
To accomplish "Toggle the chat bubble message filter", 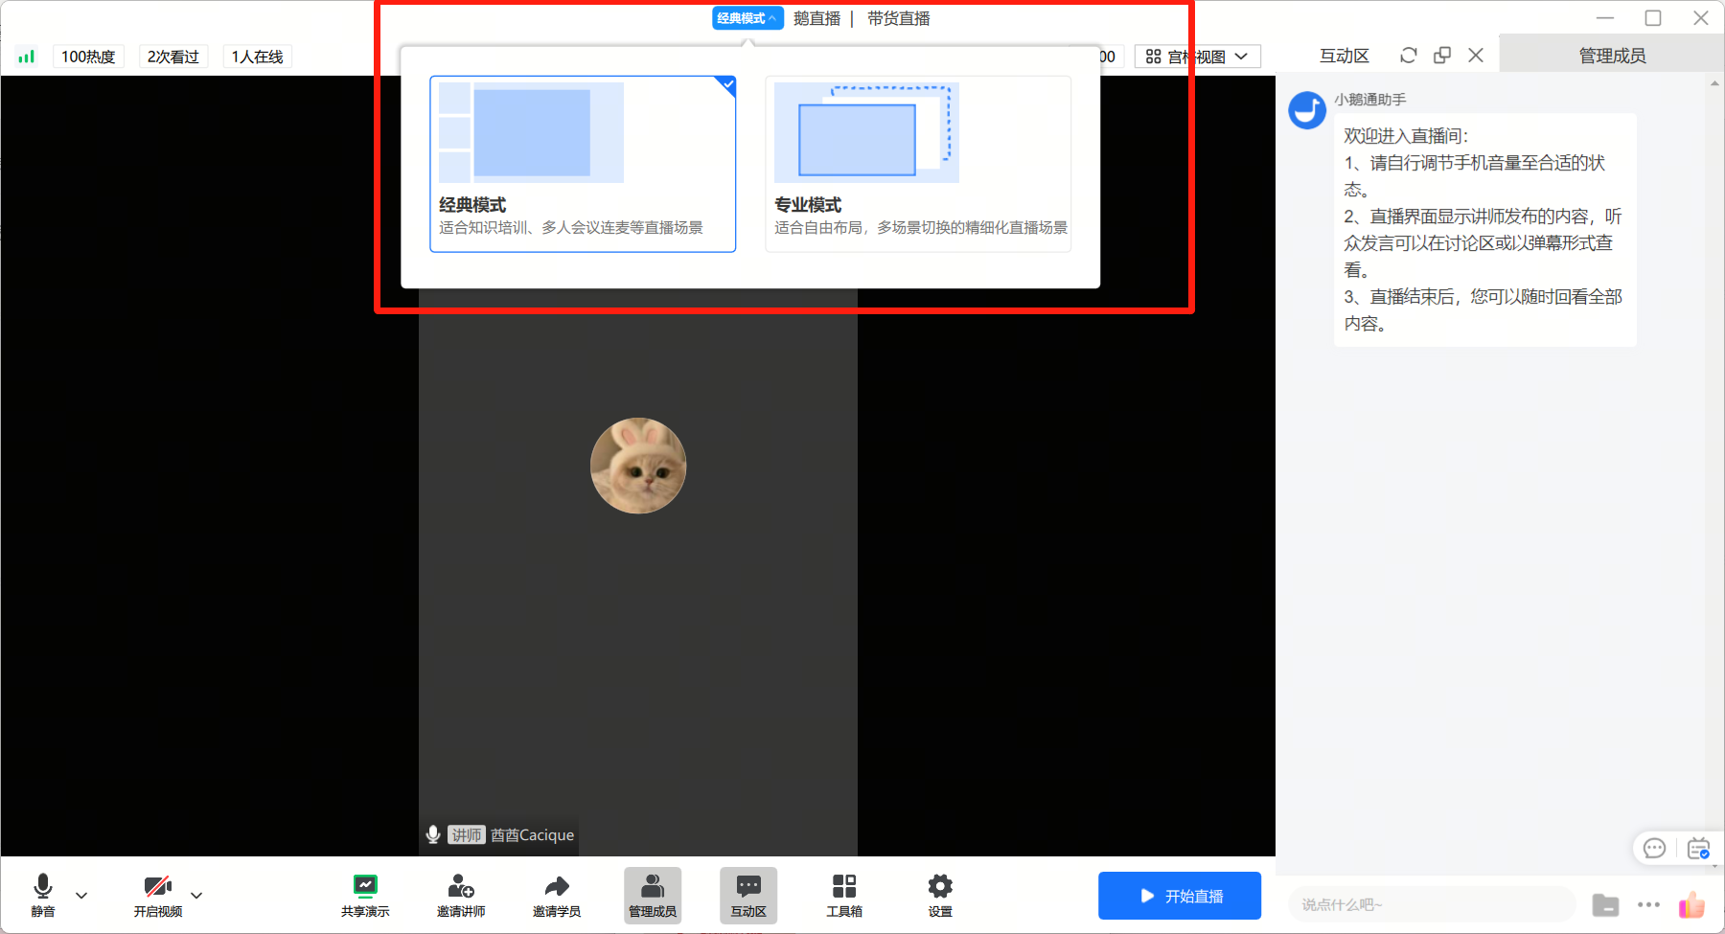I will (x=1655, y=848).
